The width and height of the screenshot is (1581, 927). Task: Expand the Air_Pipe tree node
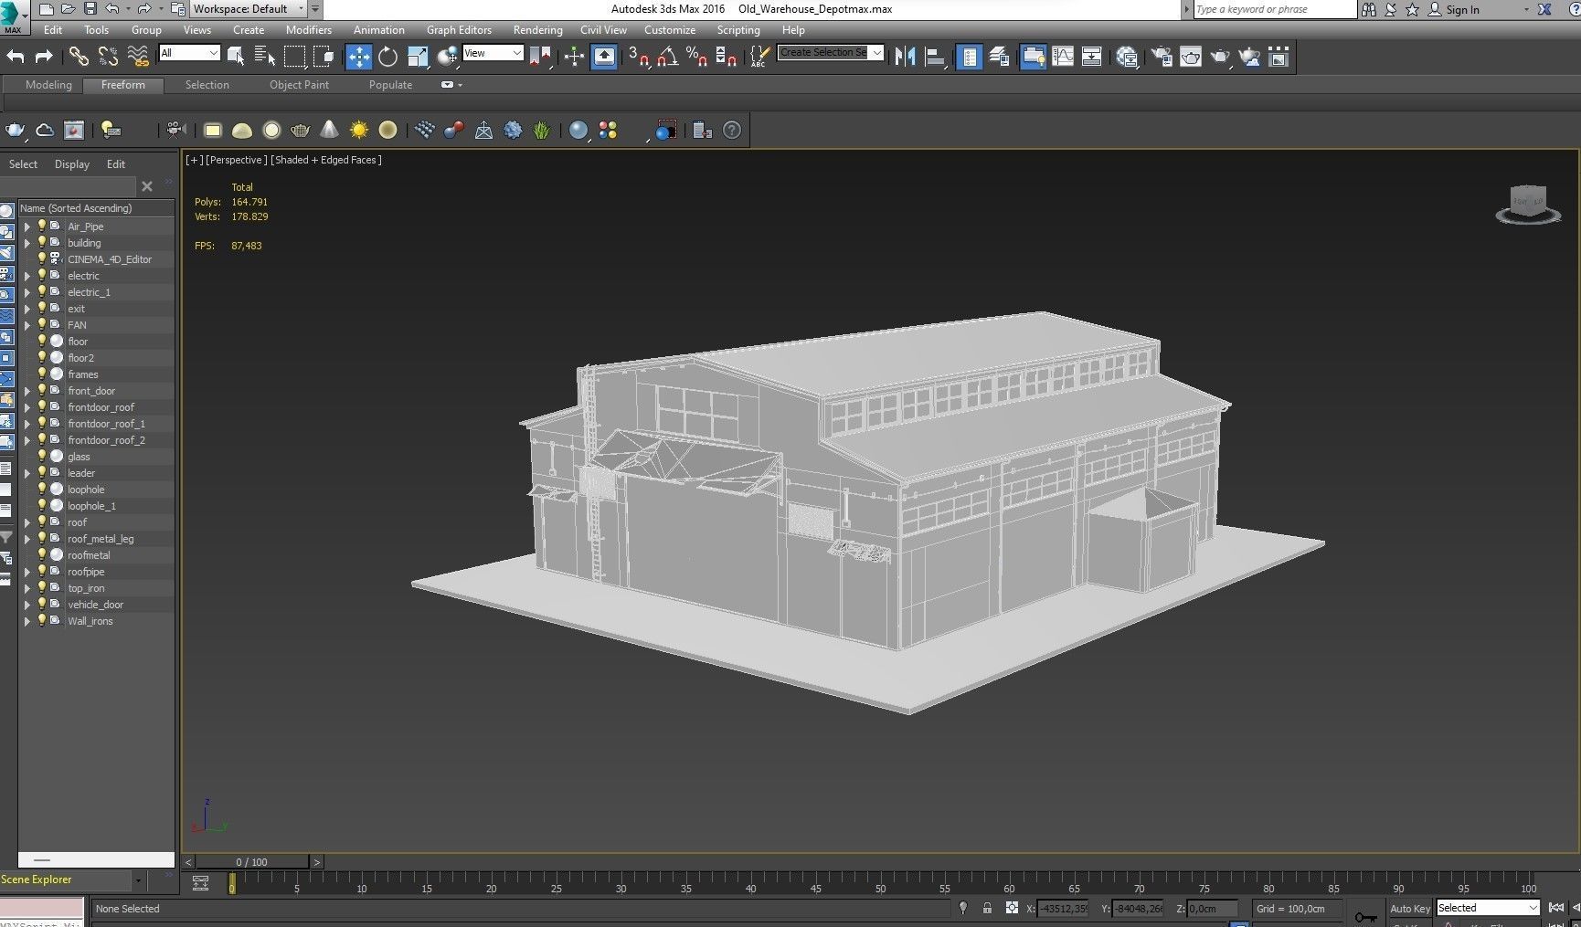click(x=27, y=226)
